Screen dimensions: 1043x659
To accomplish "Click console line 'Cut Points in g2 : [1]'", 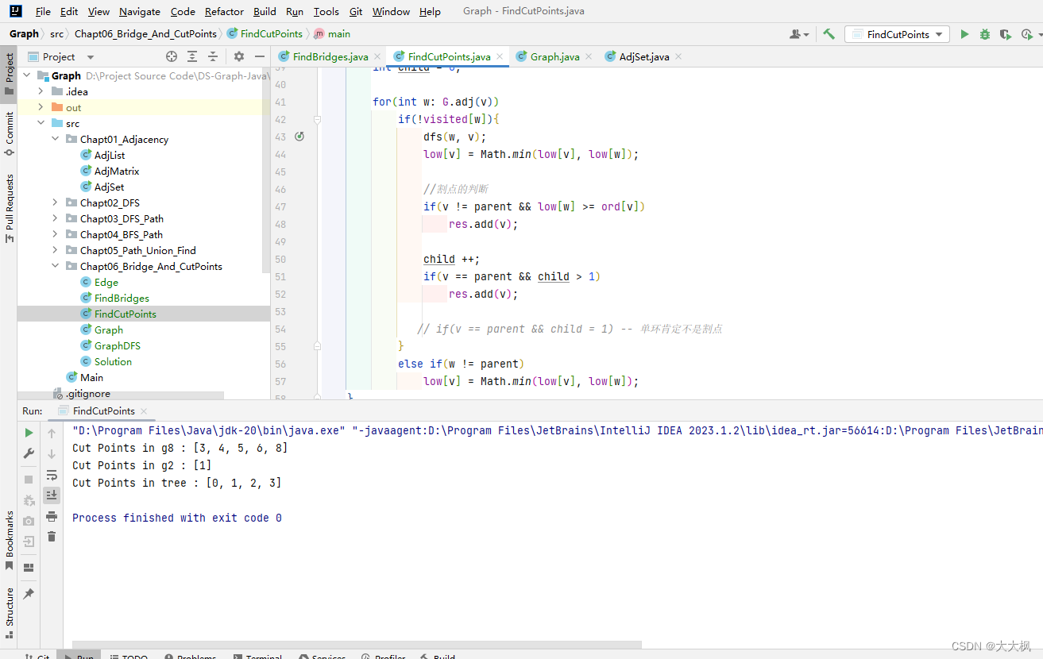I will tap(142, 465).
